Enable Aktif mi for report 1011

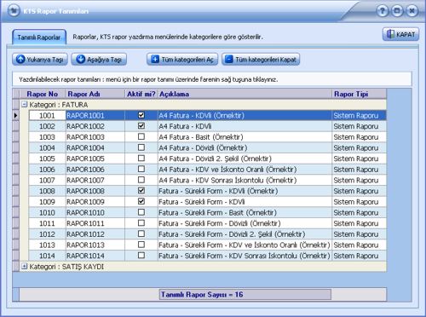pos(141,223)
